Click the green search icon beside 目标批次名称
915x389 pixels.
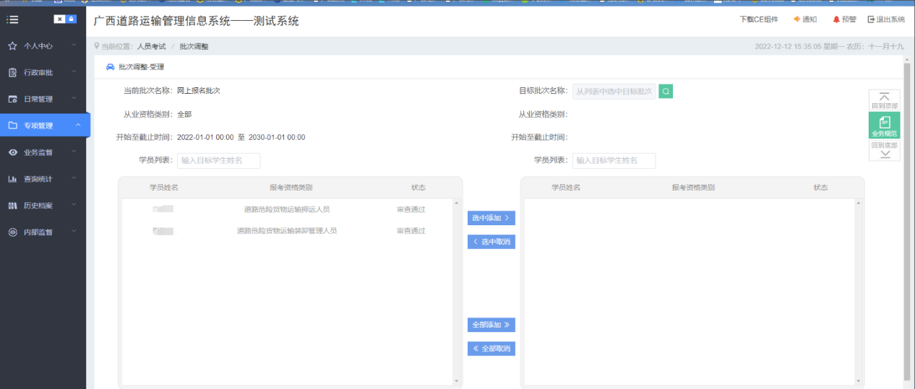(666, 92)
